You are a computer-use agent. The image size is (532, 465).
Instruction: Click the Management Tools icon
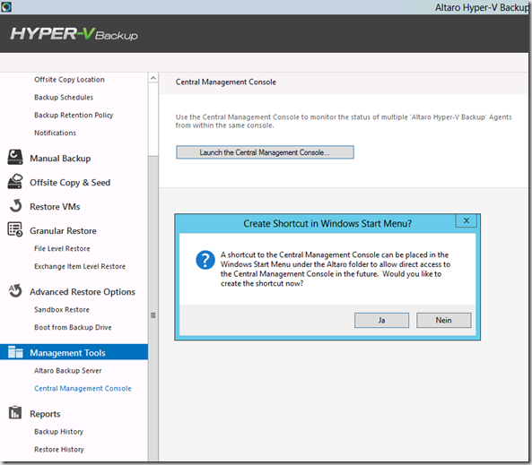15,352
